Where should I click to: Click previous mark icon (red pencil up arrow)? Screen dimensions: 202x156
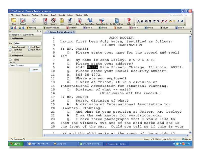tap(162, 21)
